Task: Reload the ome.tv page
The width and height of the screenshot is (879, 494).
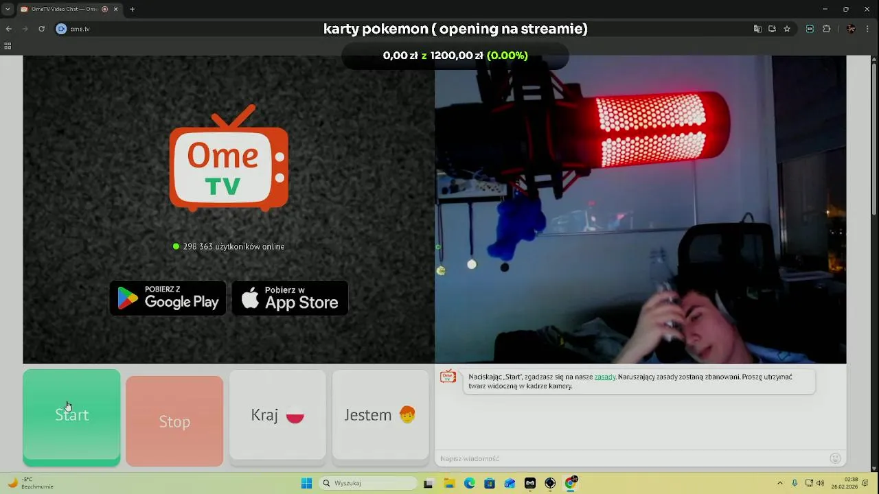Action: coord(41,29)
